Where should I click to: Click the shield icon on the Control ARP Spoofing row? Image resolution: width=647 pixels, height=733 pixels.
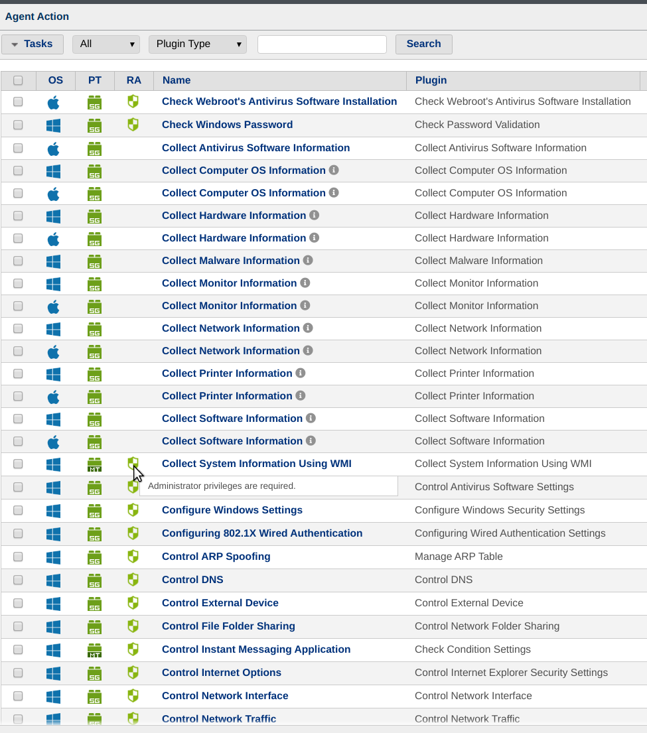coord(133,557)
